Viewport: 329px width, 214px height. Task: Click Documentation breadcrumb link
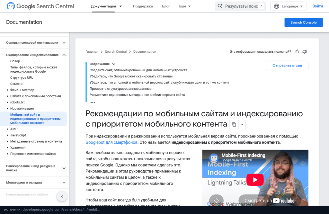click(145, 52)
